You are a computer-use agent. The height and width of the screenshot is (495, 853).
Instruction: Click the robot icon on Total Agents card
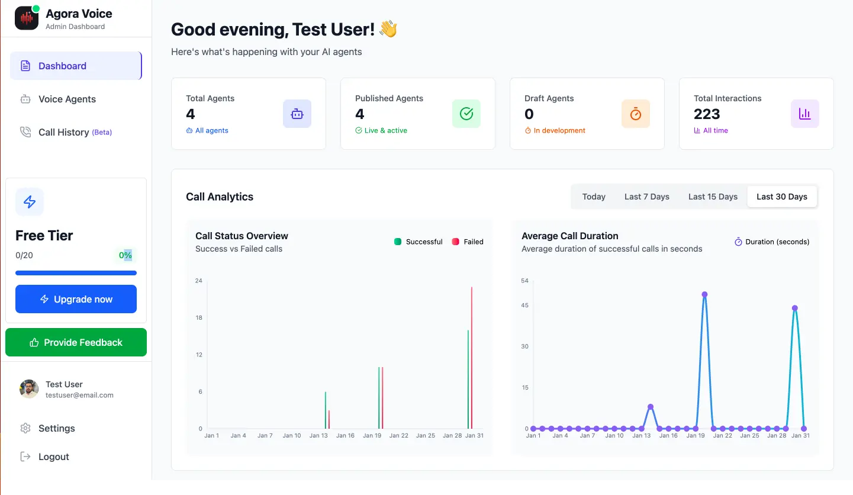click(297, 114)
